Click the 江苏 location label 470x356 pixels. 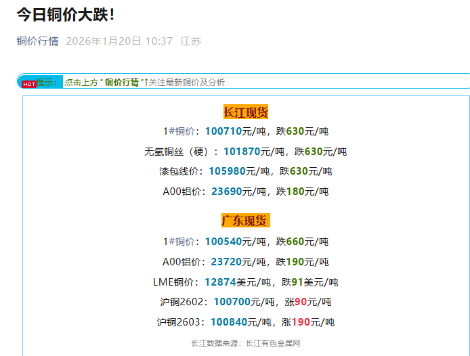(x=190, y=41)
